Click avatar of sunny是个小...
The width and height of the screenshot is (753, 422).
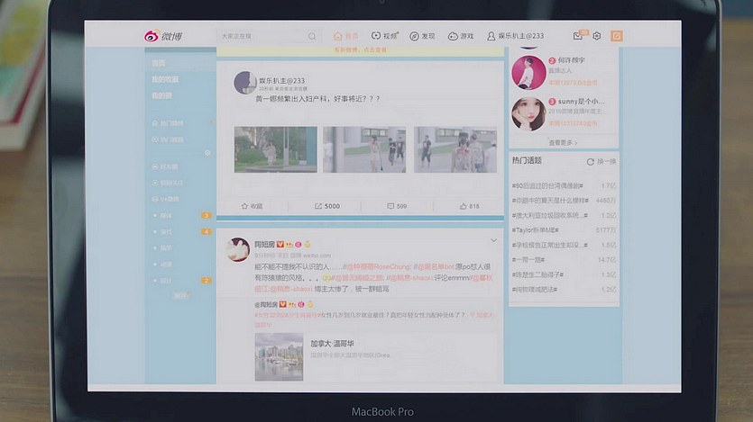click(x=528, y=114)
